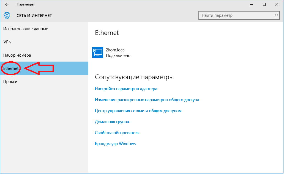Go back using the arrow icon

pos(7,4)
